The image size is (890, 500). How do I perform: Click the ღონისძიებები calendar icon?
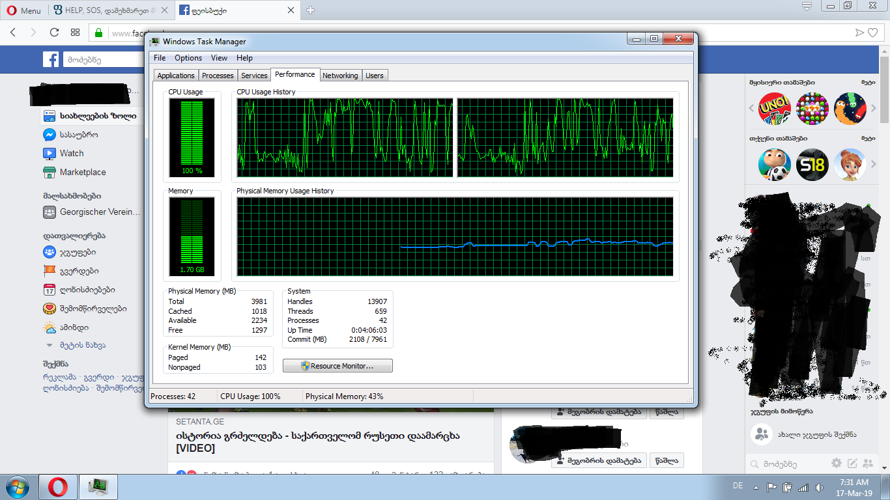coord(50,290)
